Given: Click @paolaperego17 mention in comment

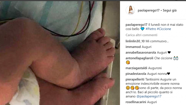Looking at the screenshot, I should click(x=149, y=96).
